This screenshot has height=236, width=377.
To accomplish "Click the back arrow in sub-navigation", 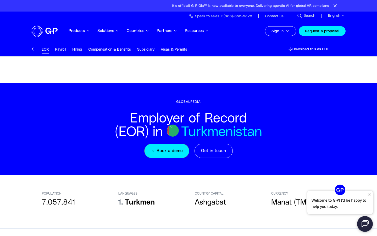I will (x=34, y=49).
